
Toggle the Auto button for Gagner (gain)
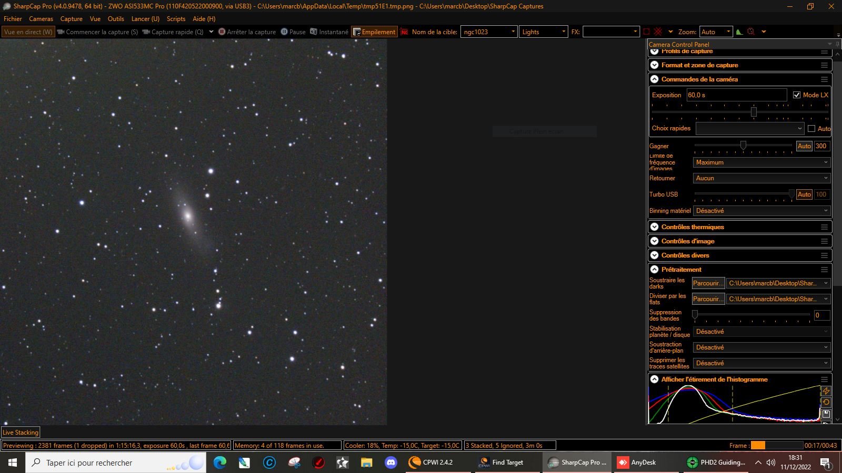pos(804,146)
